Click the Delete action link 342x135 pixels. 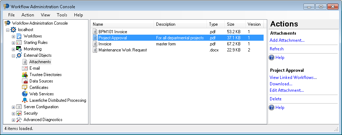pyautogui.click(x=275, y=99)
